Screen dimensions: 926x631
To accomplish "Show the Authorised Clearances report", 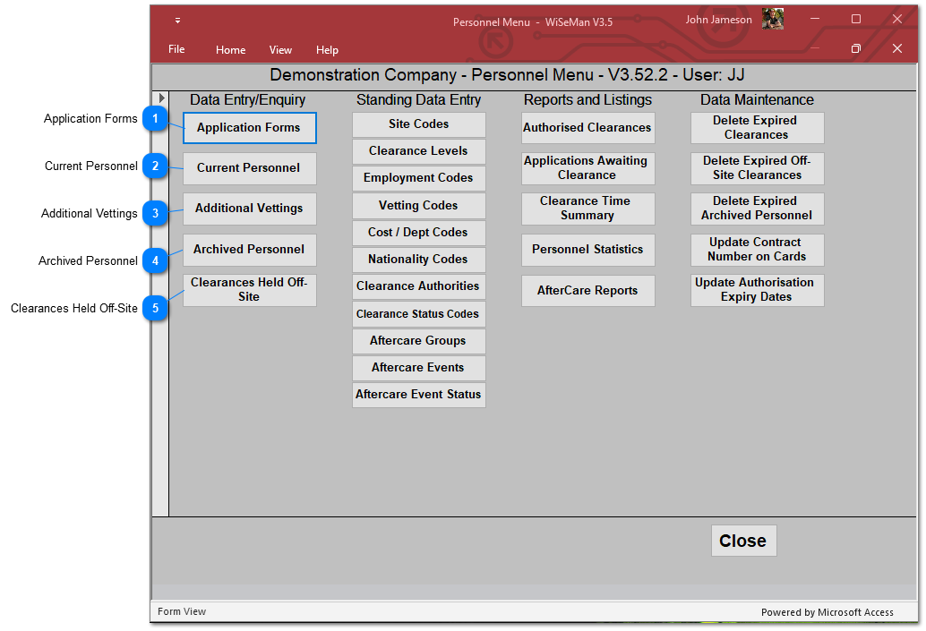I will pyautogui.click(x=587, y=128).
